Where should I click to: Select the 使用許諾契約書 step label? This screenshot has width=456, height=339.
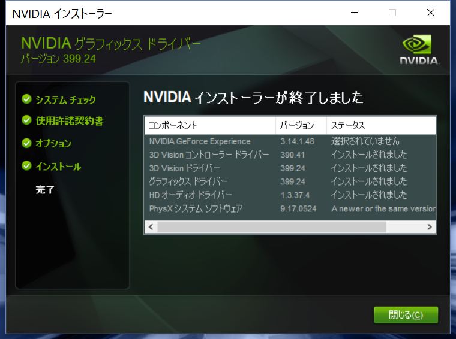coord(70,121)
